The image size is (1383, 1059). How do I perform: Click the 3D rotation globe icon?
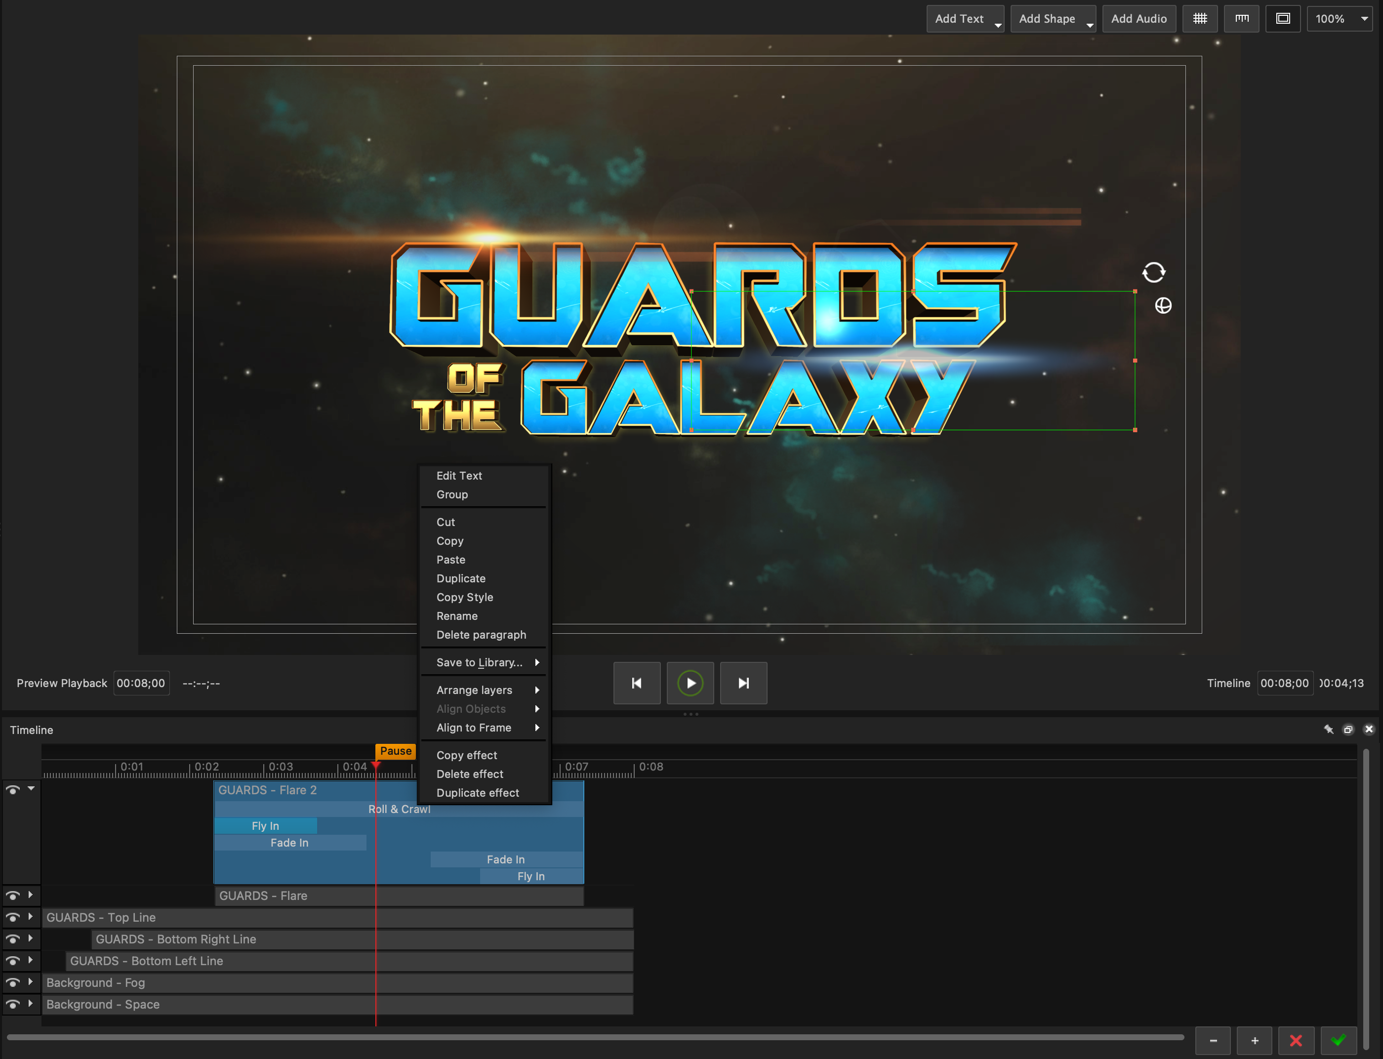tap(1163, 306)
